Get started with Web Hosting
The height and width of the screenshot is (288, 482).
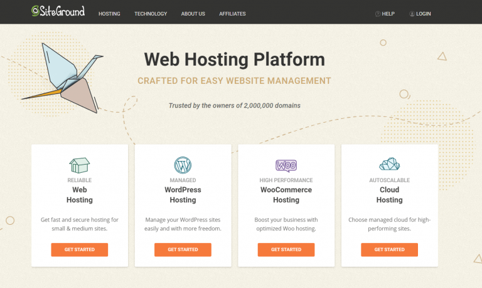(80, 250)
